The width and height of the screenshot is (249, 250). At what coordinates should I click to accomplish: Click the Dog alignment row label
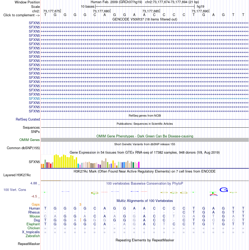point(37,220)
